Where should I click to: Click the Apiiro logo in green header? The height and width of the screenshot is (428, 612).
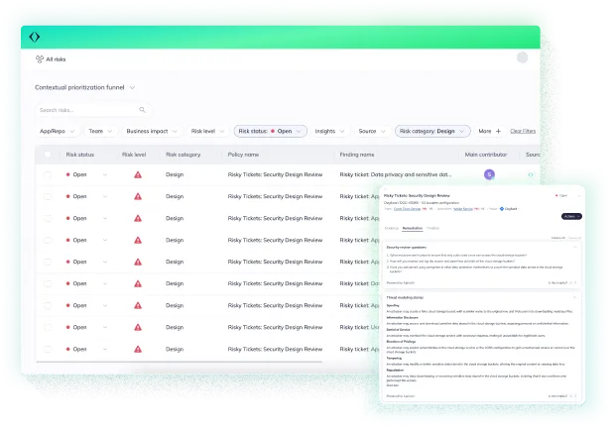point(35,37)
